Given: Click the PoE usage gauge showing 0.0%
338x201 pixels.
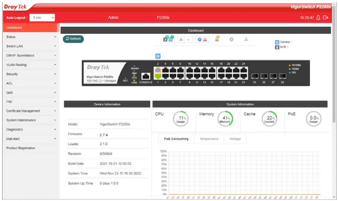Looking at the screenshot, I should [313, 119].
